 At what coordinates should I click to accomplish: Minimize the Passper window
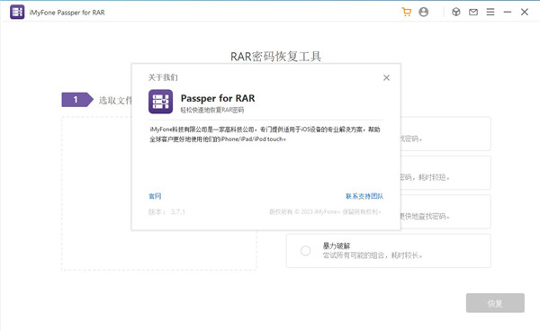(x=508, y=12)
